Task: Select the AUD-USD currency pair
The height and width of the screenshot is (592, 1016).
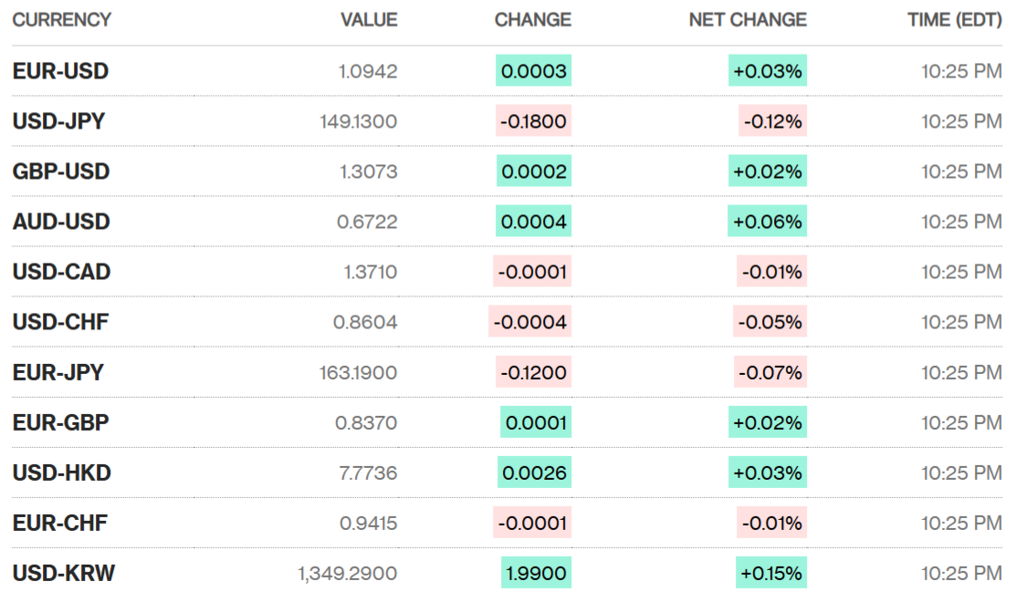Action: tap(61, 222)
